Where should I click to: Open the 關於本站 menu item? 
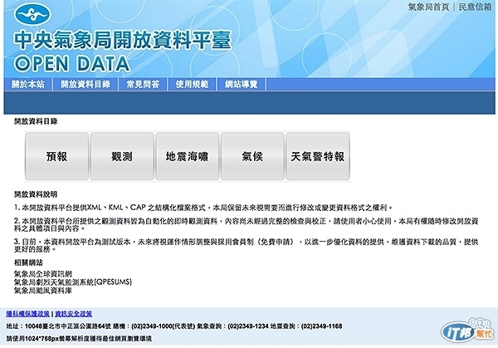click(x=28, y=84)
